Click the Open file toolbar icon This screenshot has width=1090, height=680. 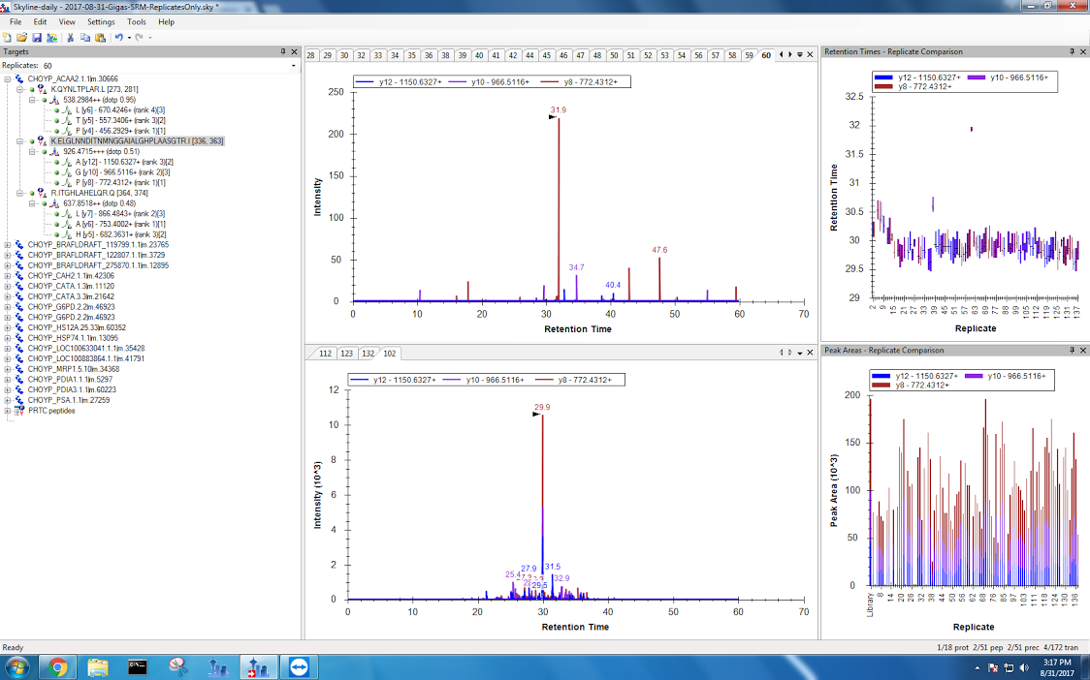point(21,37)
